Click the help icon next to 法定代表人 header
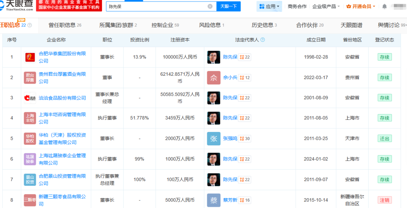407x208 pixels. pyautogui.click(x=263, y=40)
